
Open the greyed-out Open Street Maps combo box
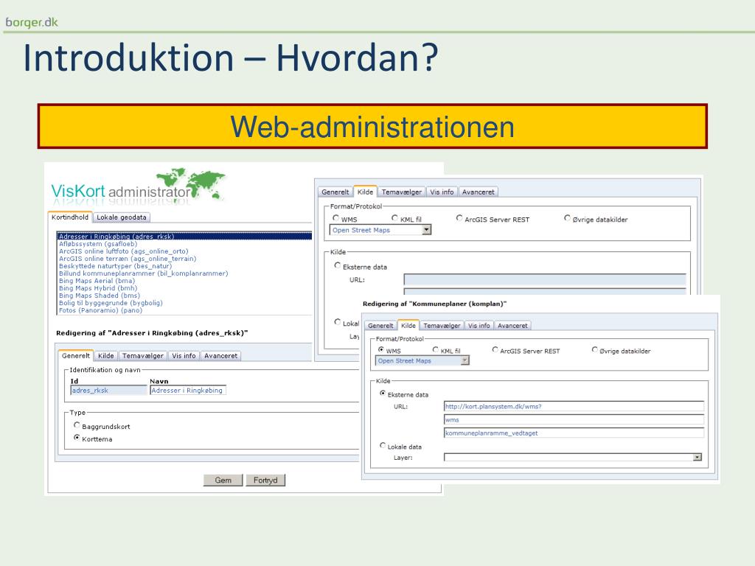[x=423, y=361]
